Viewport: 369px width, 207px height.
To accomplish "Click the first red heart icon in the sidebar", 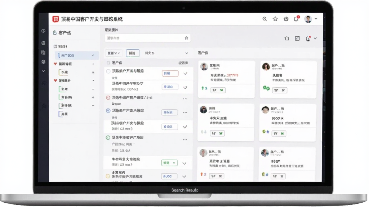I will coord(55,64).
